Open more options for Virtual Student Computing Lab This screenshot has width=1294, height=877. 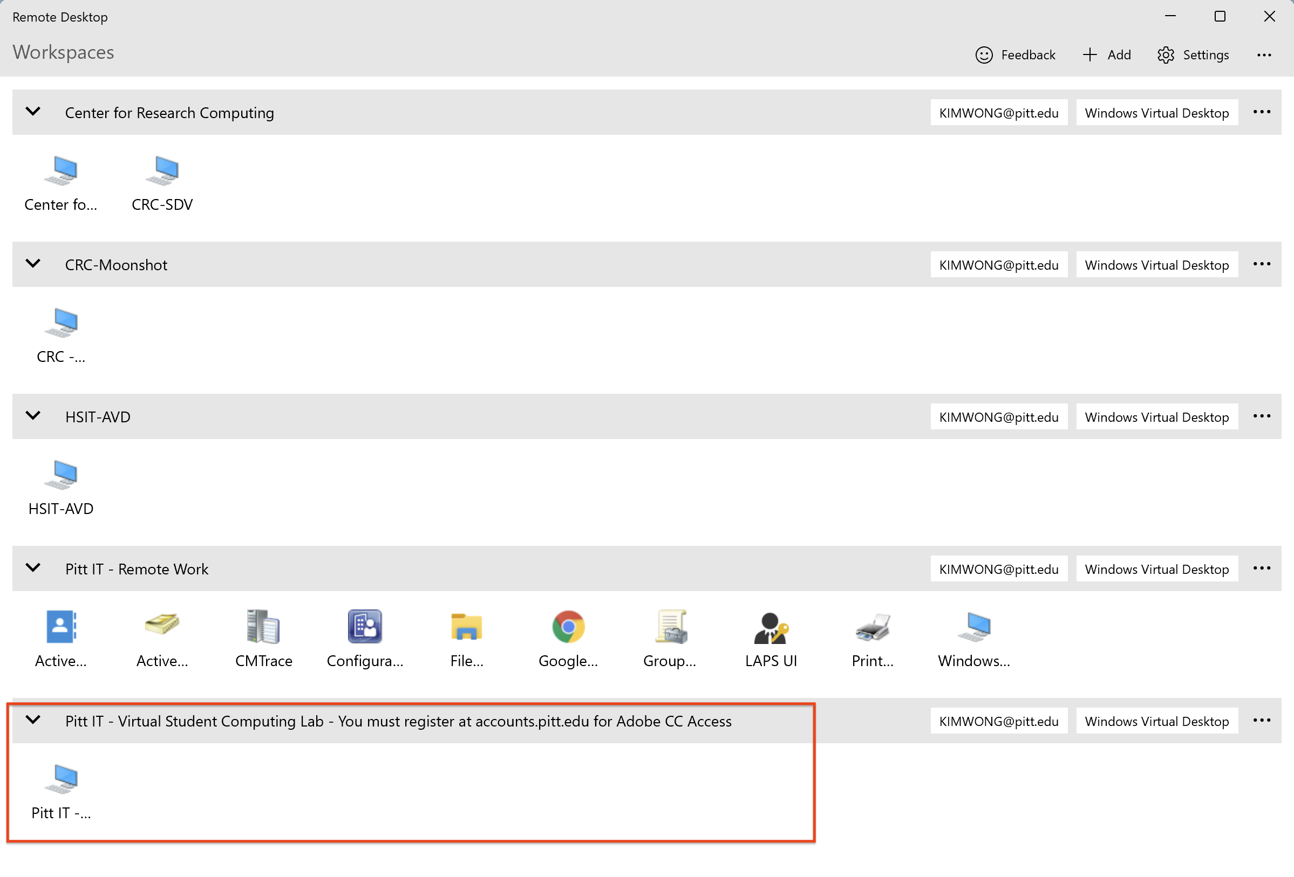click(1261, 720)
